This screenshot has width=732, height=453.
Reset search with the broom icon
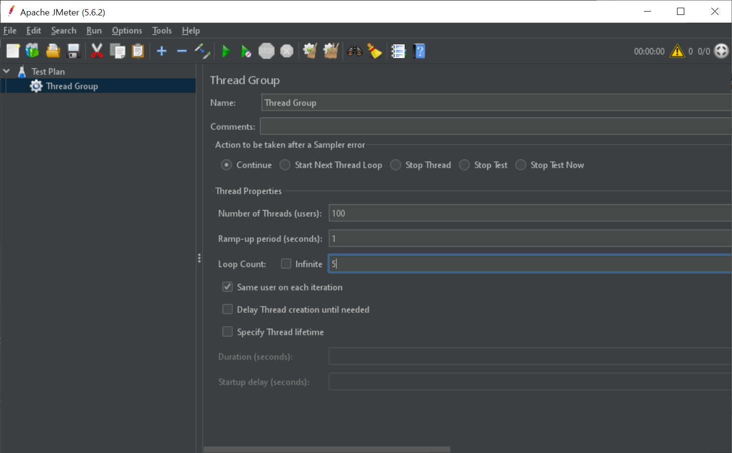tap(375, 51)
